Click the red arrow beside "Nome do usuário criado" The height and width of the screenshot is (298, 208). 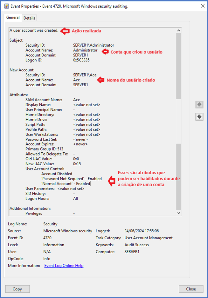pyautogui.click(x=101, y=80)
